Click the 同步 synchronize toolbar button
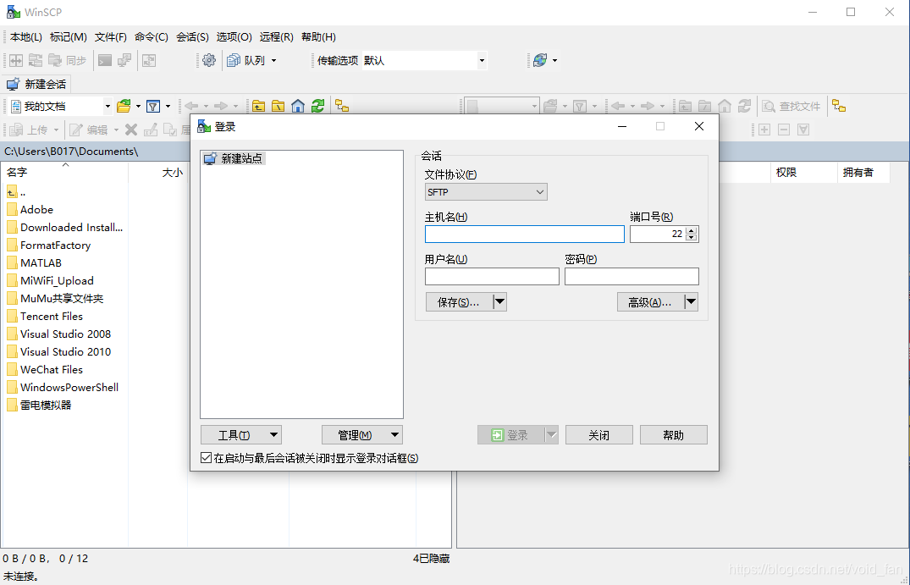 [68, 60]
